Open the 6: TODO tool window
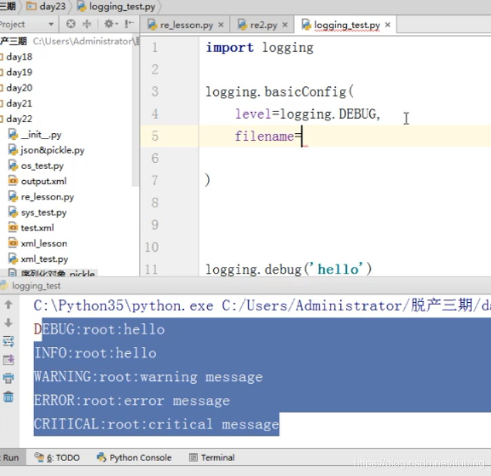 tap(57, 458)
